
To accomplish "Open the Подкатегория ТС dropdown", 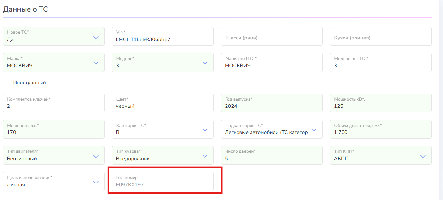I will [x=314, y=130].
